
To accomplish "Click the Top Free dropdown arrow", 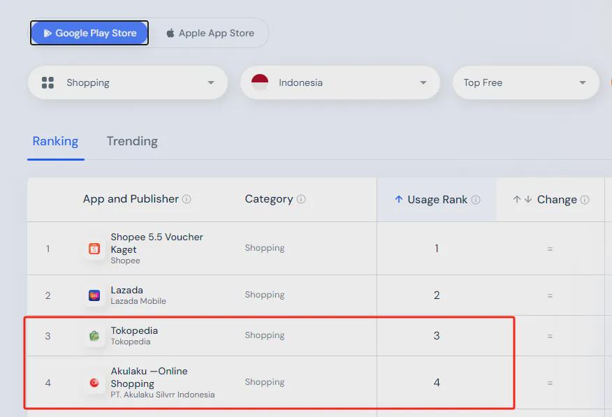I will coord(583,82).
